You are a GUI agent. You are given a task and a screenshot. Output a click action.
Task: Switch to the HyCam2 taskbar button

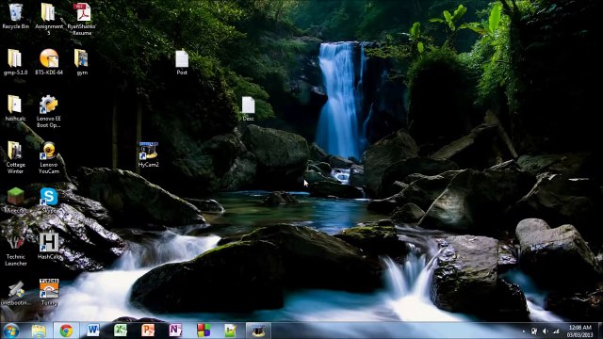(x=258, y=331)
